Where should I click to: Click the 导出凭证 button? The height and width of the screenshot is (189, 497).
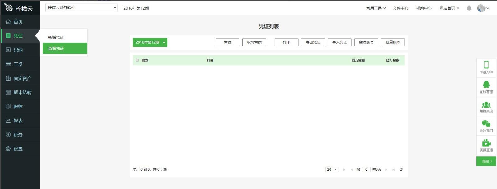point(313,42)
